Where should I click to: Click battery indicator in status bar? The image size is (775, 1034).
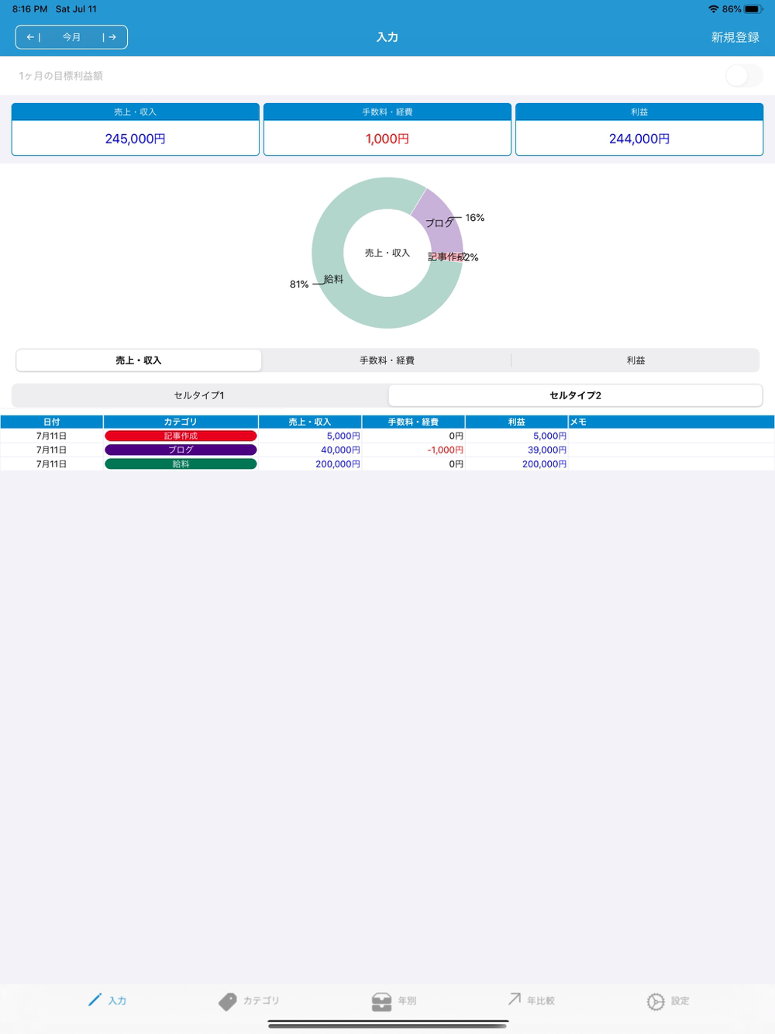click(x=753, y=9)
